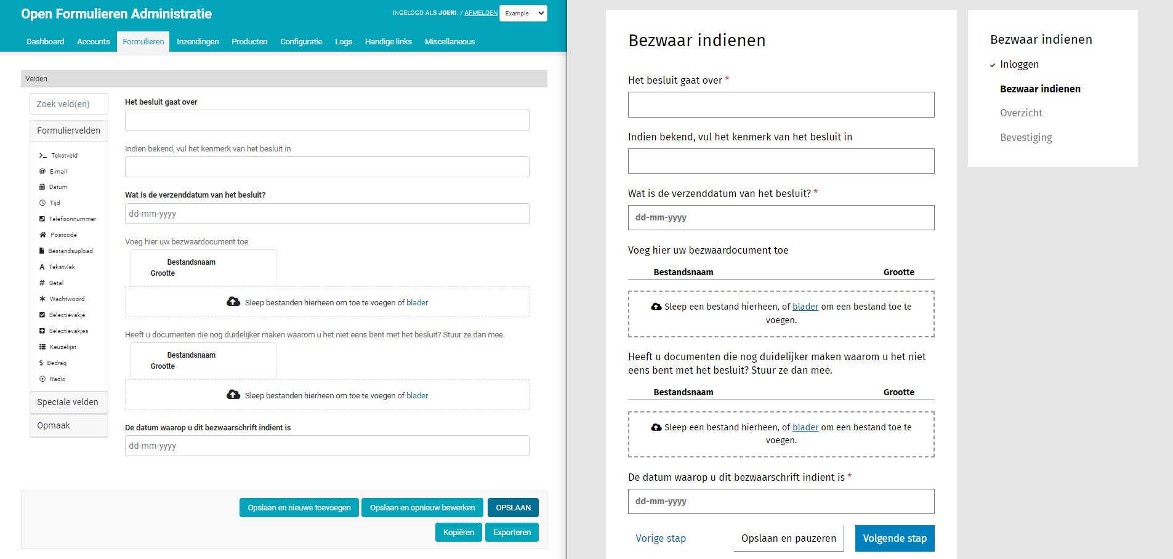The image size is (1173, 559).
Task: Open the Dashboard menu
Action: 45,42
